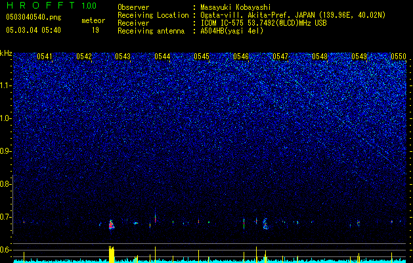Image resolution: width=413 pixels, height=263 pixels.
Task: Click the 0.8 kHz axis label
Action: point(5,184)
